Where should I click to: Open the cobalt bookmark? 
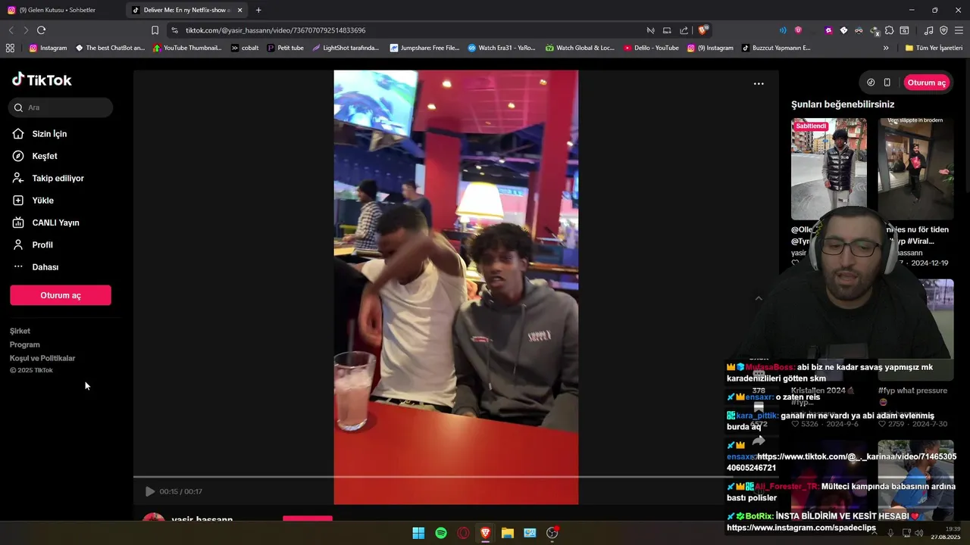click(x=245, y=48)
